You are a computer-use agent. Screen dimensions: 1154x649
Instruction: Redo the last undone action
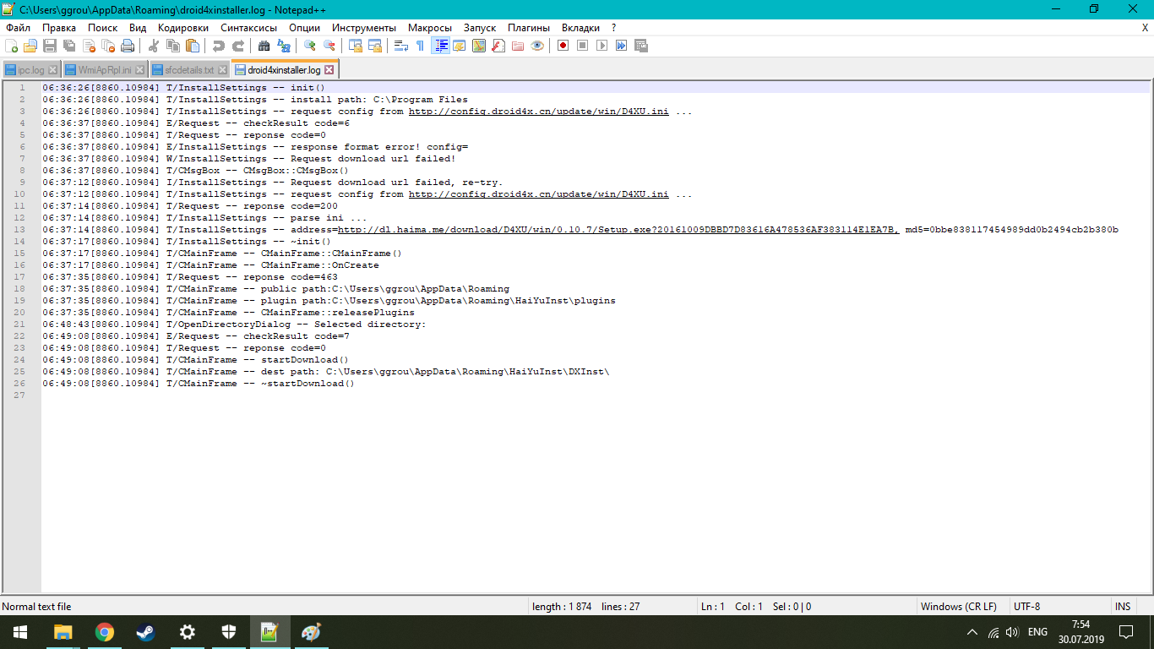[238, 46]
